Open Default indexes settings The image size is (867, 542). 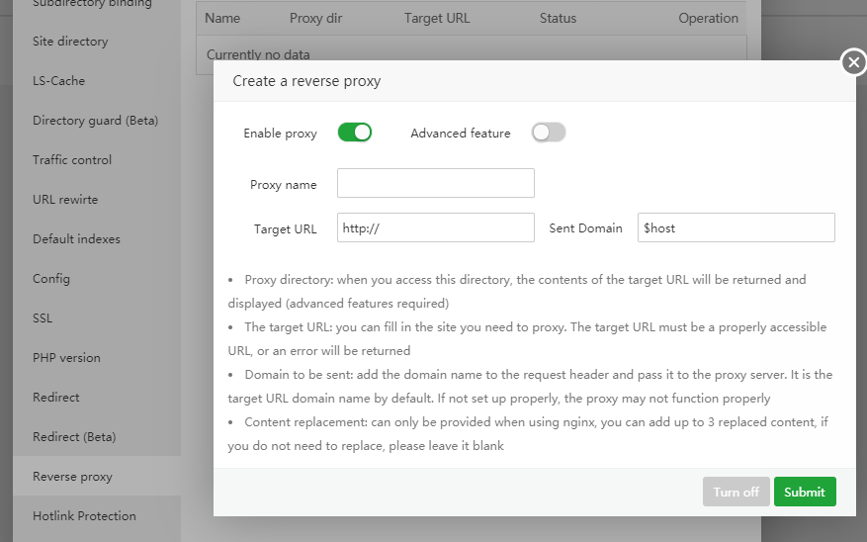click(x=76, y=239)
